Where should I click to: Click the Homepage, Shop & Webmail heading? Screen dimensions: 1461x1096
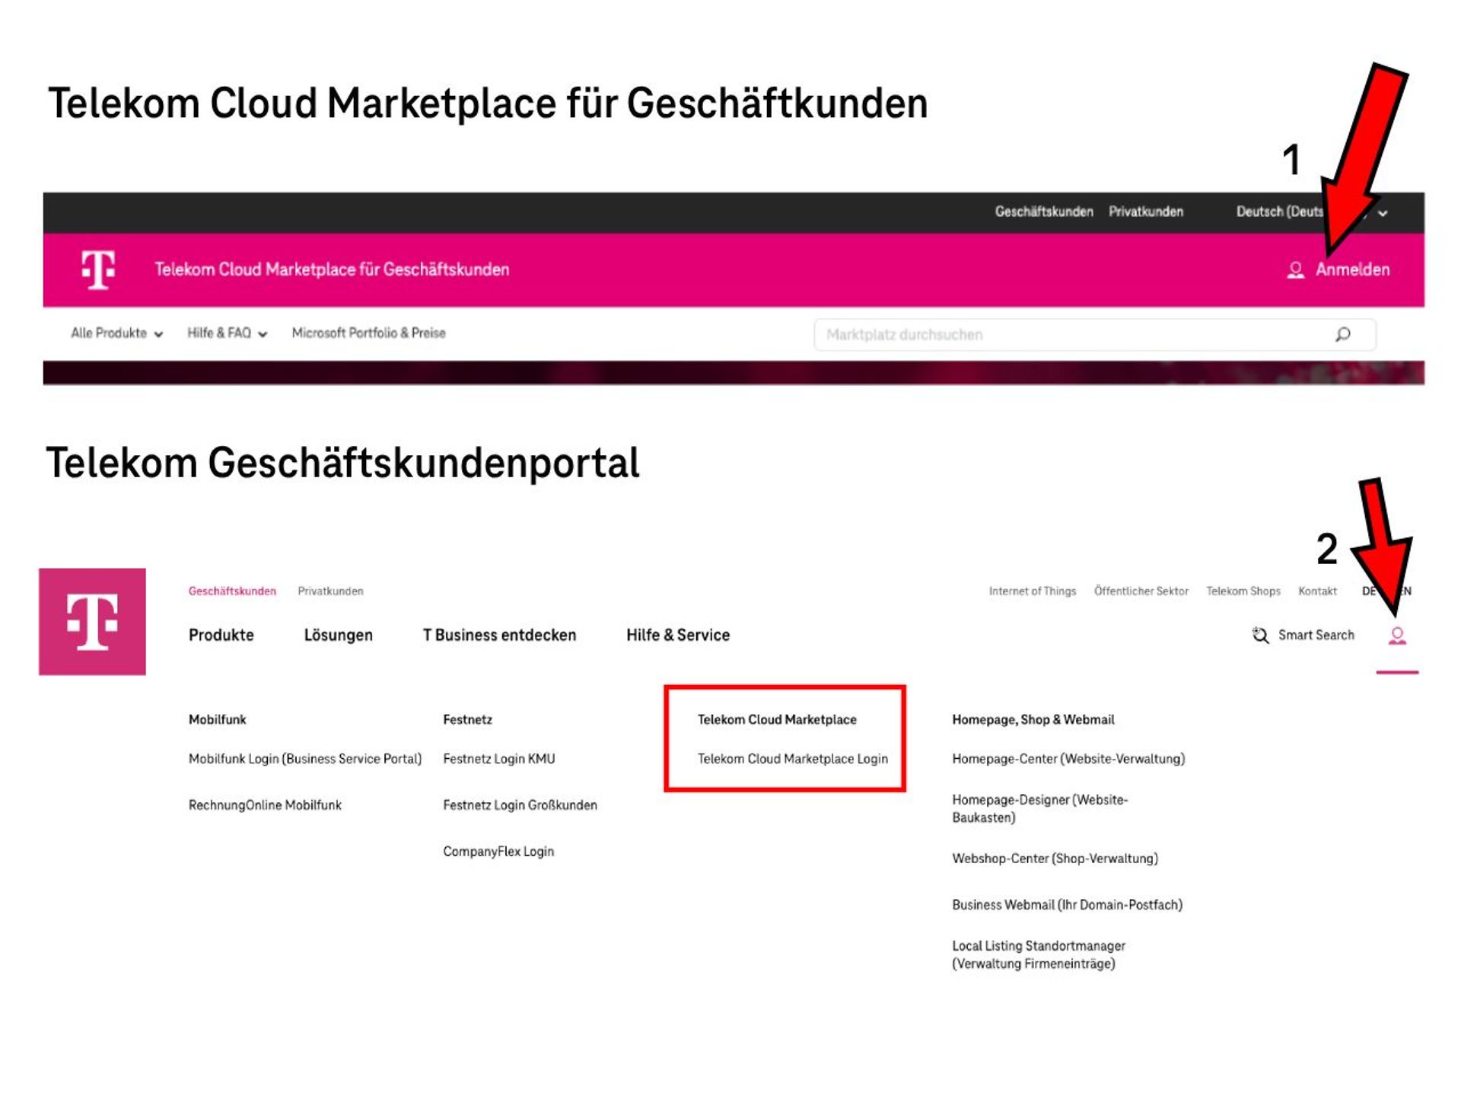(1033, 719)
